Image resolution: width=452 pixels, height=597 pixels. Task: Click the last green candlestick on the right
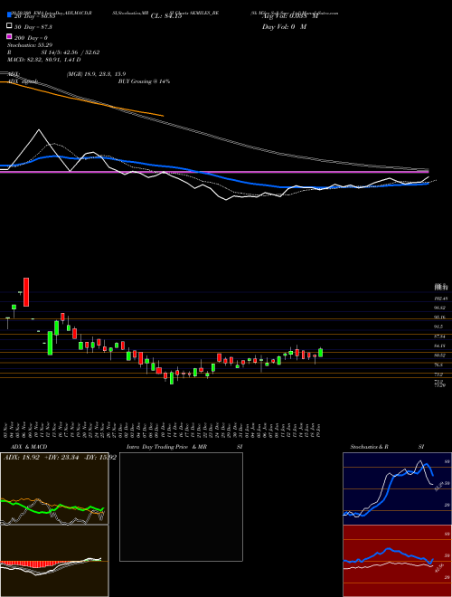(x=321, y=352)
